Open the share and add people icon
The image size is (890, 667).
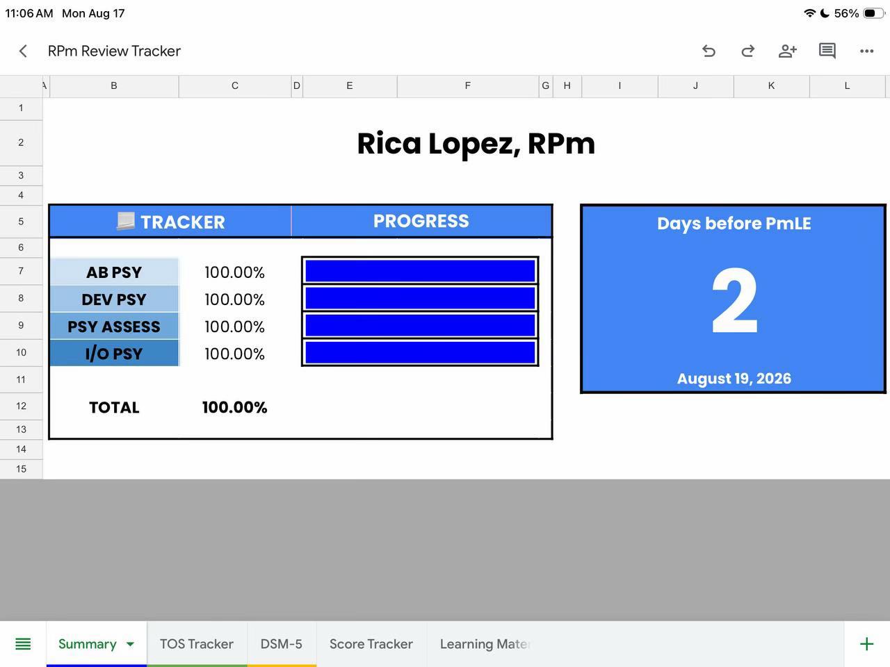(x=787, y=51)
